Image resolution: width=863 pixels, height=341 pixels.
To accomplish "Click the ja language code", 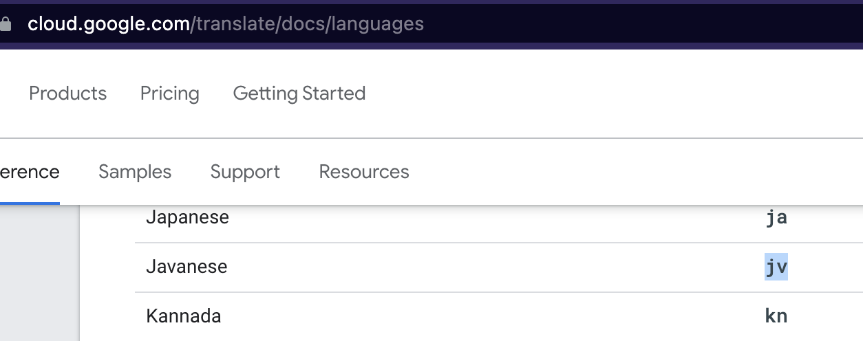I will point(776,218).
